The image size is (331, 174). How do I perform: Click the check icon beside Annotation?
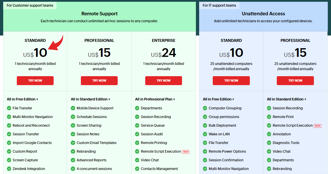point(269,134)
